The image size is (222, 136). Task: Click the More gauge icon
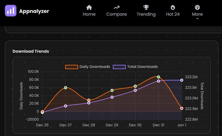[x=197, y=7]
